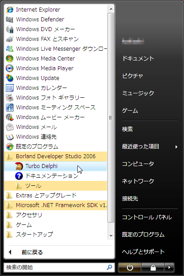The width and height of the screenshot is (184, 276).
Task: Open shutdown options arrow next to lock
Action: point(169,268)
